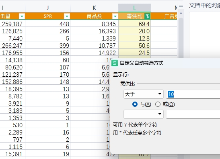Click the active filter icon on 需供比 header
Screen dimensions: 220x159
pos(147,16)
